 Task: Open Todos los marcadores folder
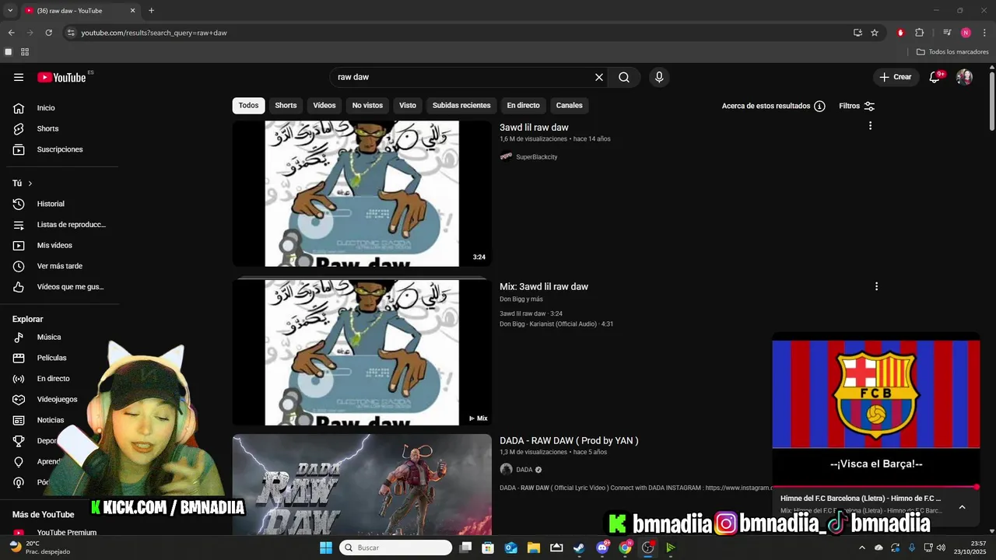tap(952, 52)
